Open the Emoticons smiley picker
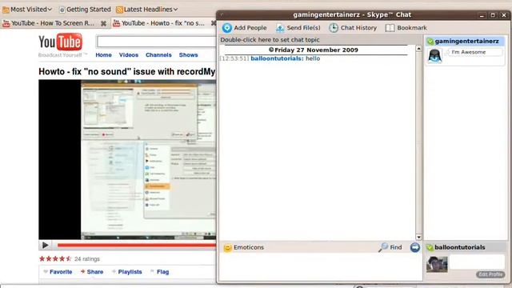 [227, 248]
